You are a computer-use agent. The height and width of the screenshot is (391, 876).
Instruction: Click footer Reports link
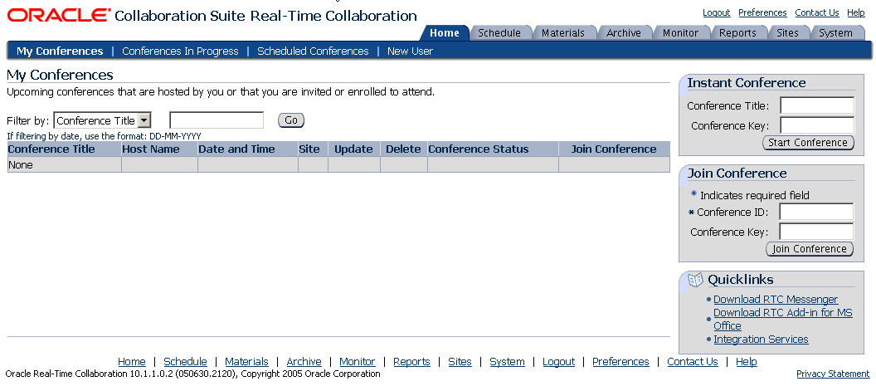tap(411, 362)
